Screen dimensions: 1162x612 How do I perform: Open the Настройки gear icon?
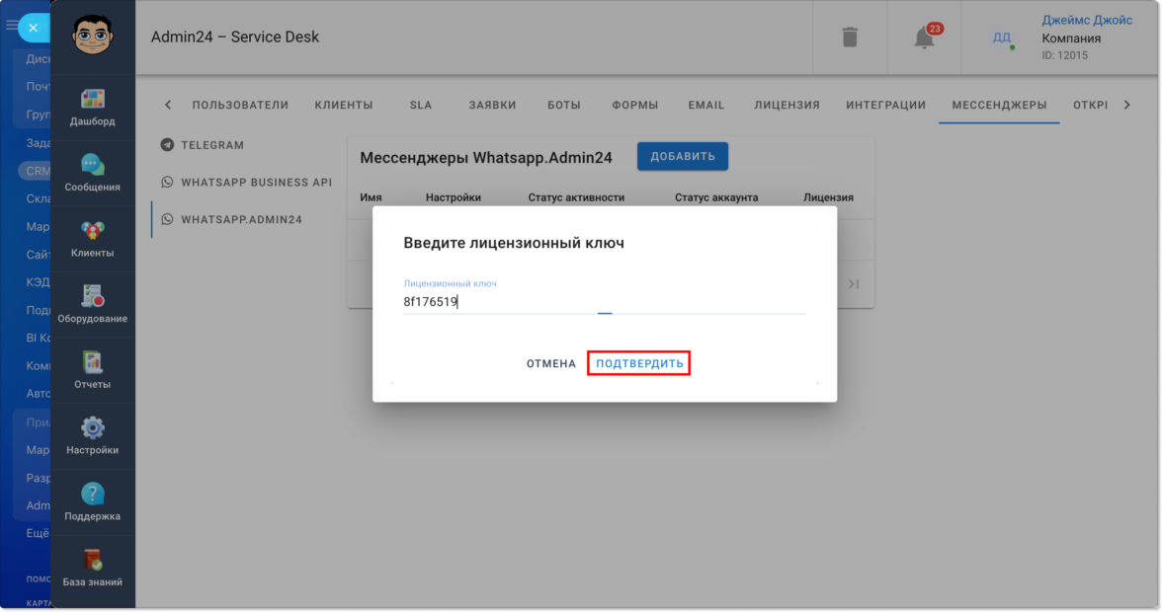[92, 427]
